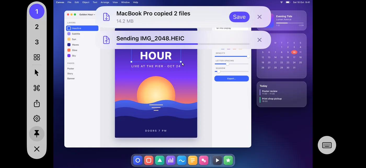Adjust the Letter Spacing slider
The width and height of the screenshot is (366, 168).
[232, 64]
